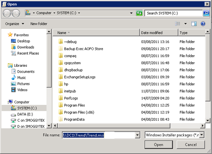Image resolution: width=212 pixels, height=154 pixels.
Task: Select Recent Places in Favorites
Action: click(28, 53)
